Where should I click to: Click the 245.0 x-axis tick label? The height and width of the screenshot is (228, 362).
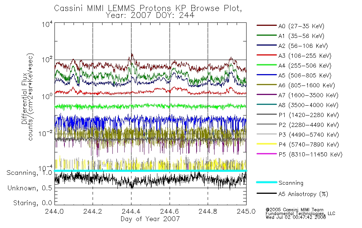coord(246,211)
